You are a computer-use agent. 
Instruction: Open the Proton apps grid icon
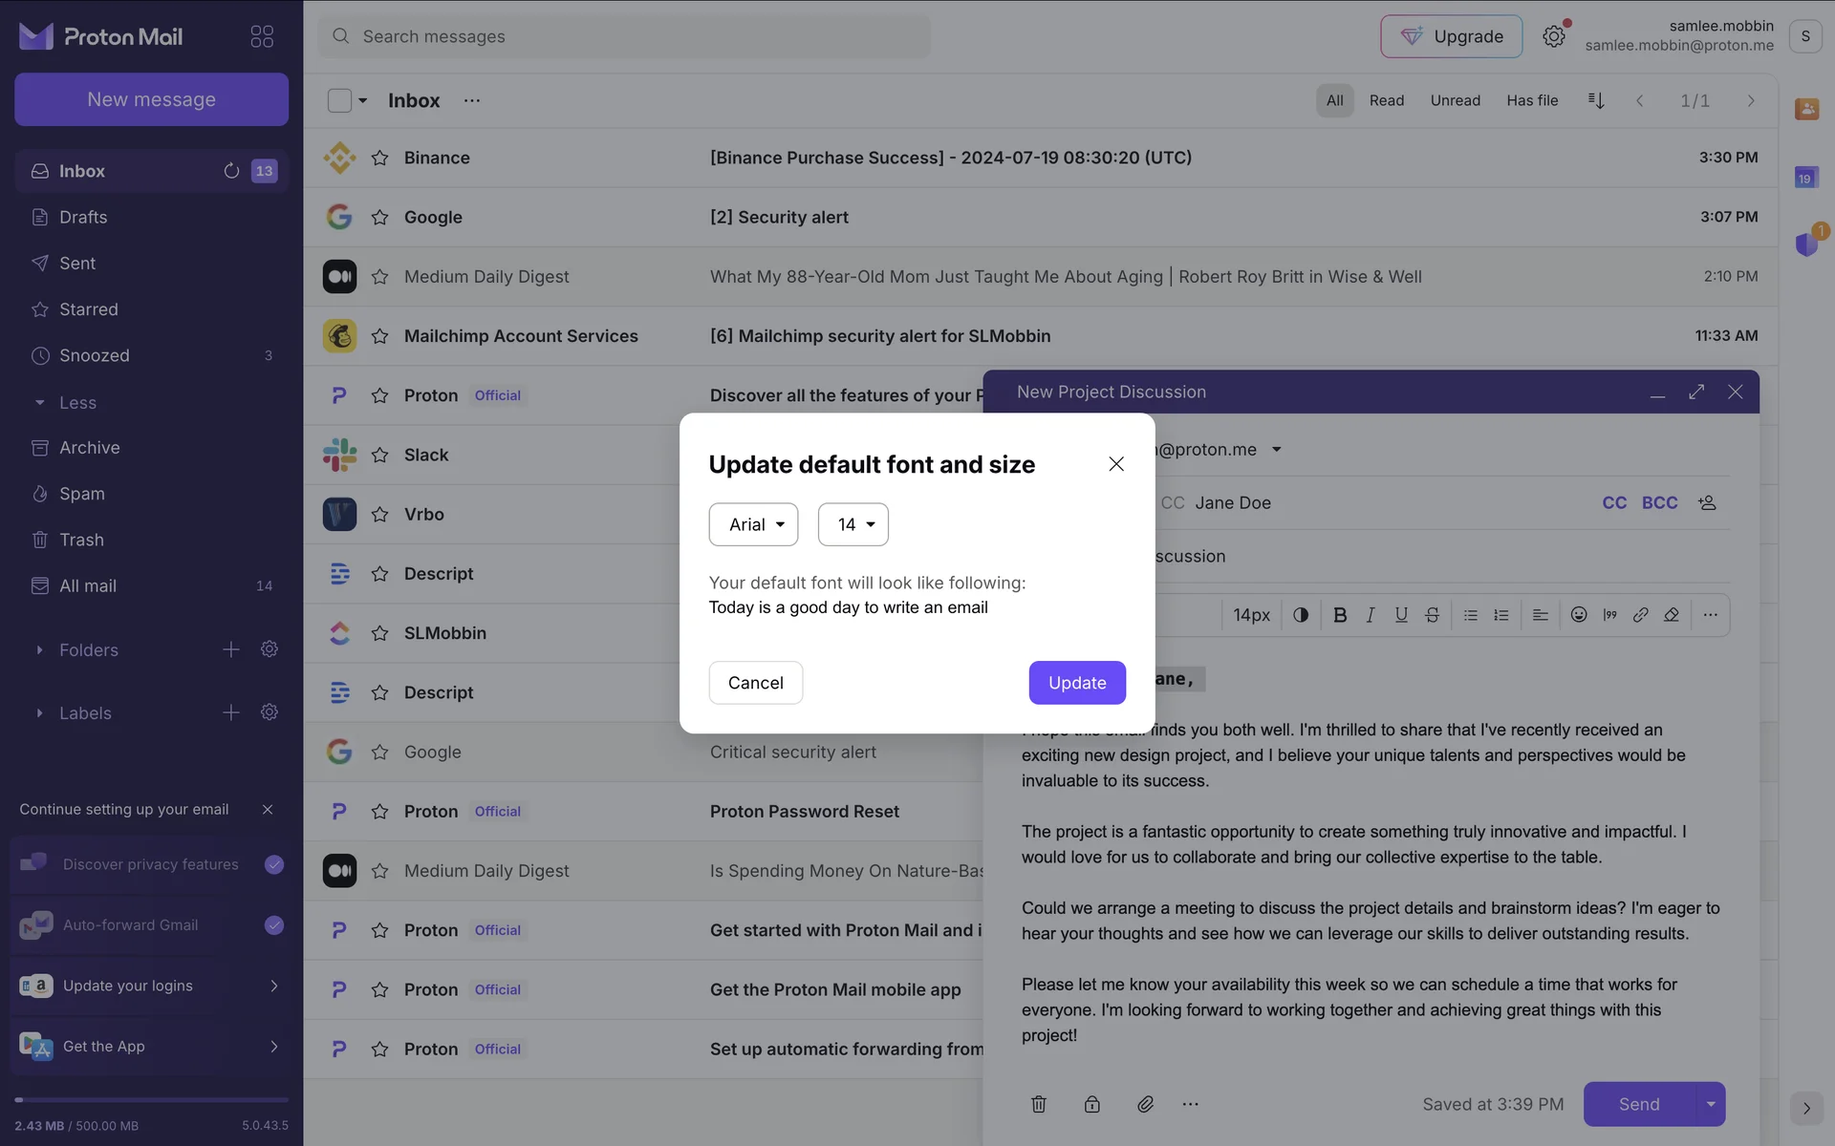[x=262, y=36]
